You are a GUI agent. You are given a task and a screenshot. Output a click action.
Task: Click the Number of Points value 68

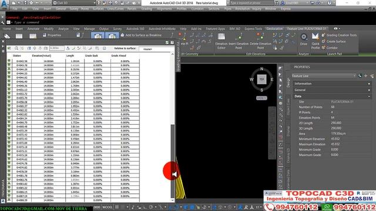(333, 107)
